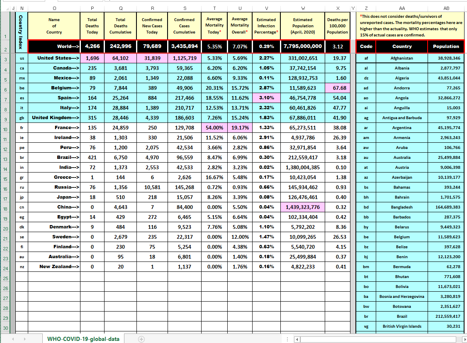Select the Andorra country cell
Viewport: 467px width, 343px height.
click(x=402, y=88)
